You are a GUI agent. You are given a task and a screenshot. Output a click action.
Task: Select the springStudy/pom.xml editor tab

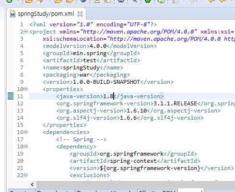[x=46, y=14]
